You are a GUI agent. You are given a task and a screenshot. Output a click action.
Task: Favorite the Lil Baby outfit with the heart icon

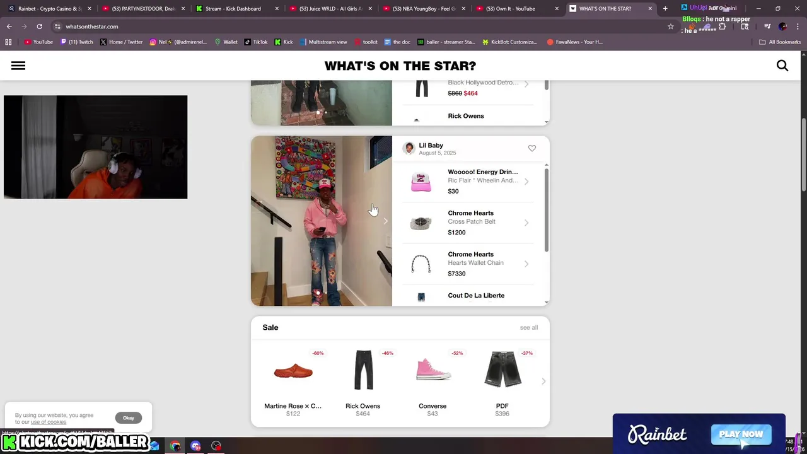click(532, 148)
